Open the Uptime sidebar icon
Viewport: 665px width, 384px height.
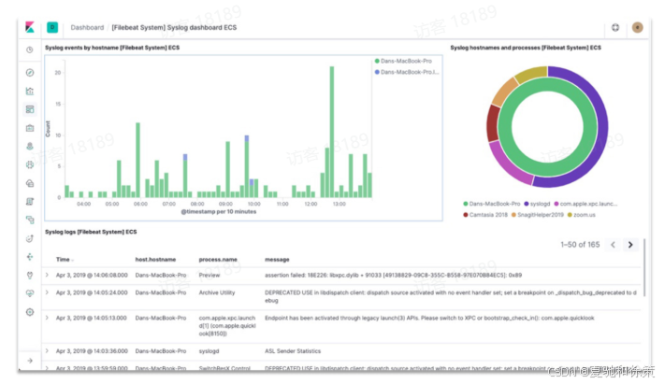(30, 238)
